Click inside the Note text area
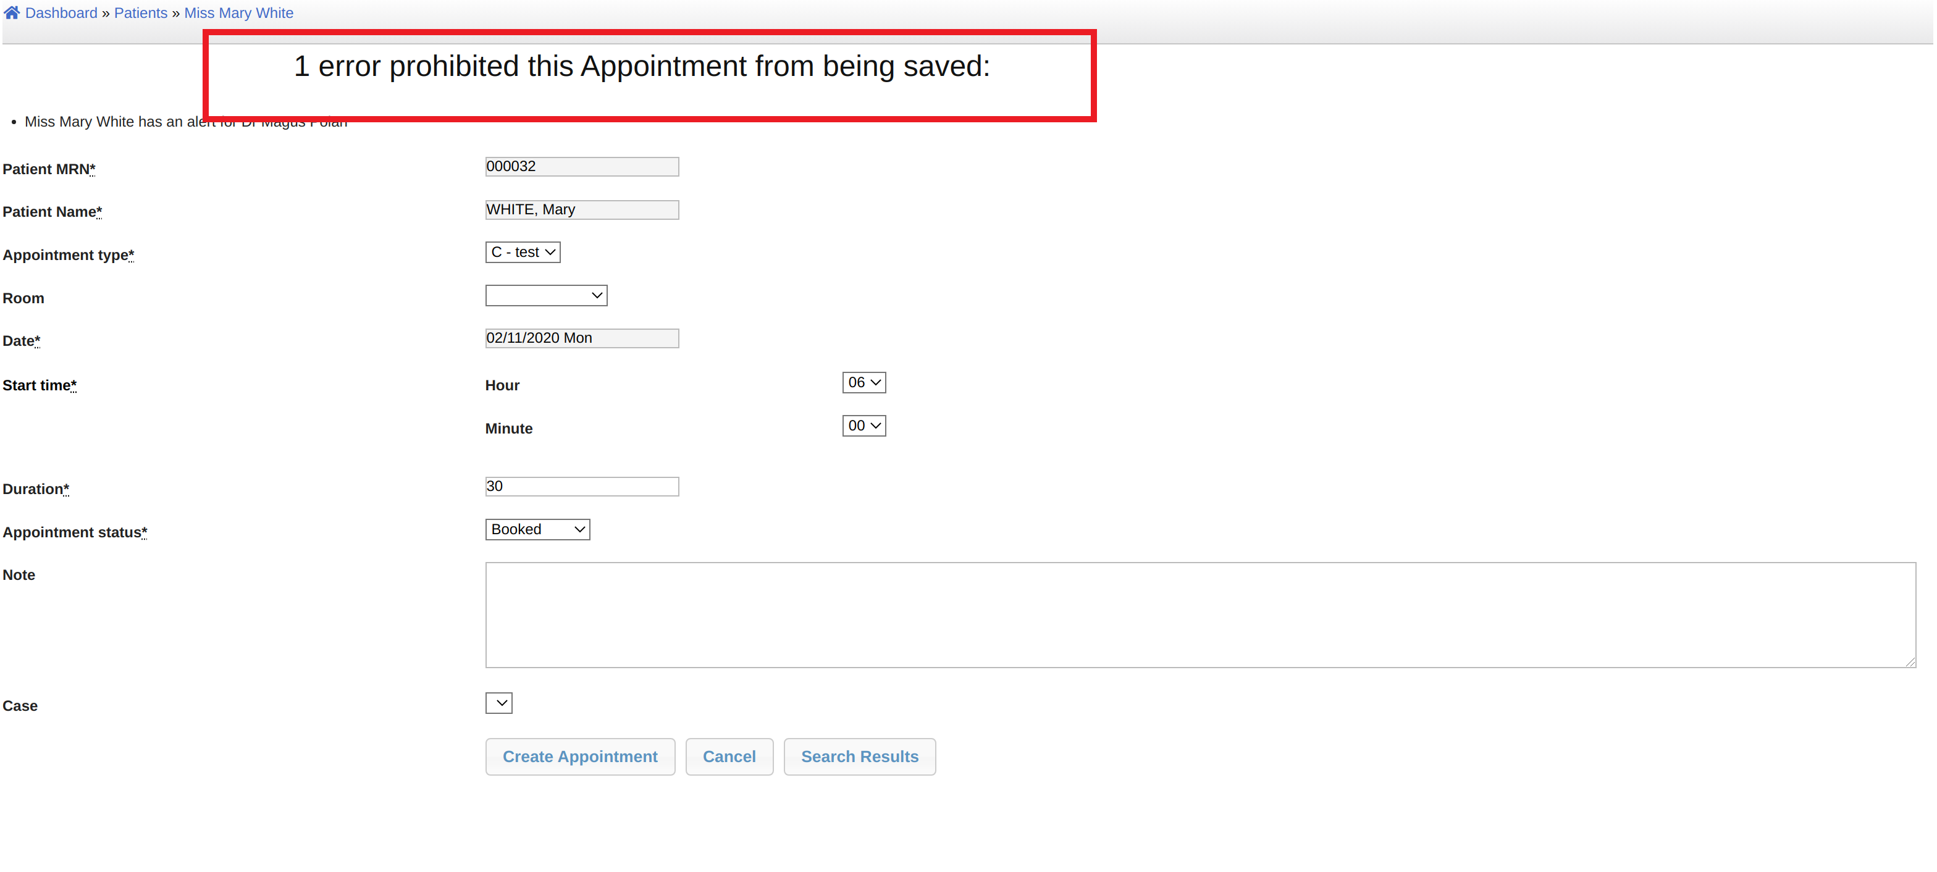This screenshot has height=872, width=1937. [x=1200, y=615]
